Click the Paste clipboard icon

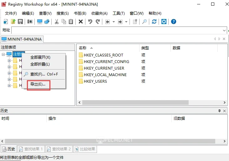pyautogui.click(x=71, y=22)
